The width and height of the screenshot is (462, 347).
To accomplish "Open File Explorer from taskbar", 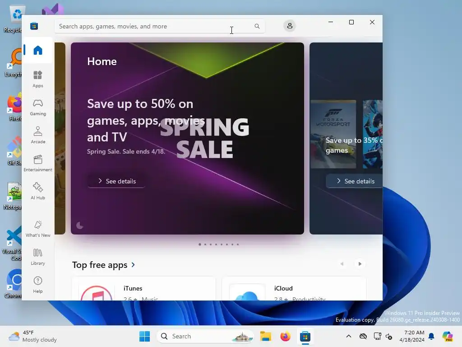I will (265, 336).
